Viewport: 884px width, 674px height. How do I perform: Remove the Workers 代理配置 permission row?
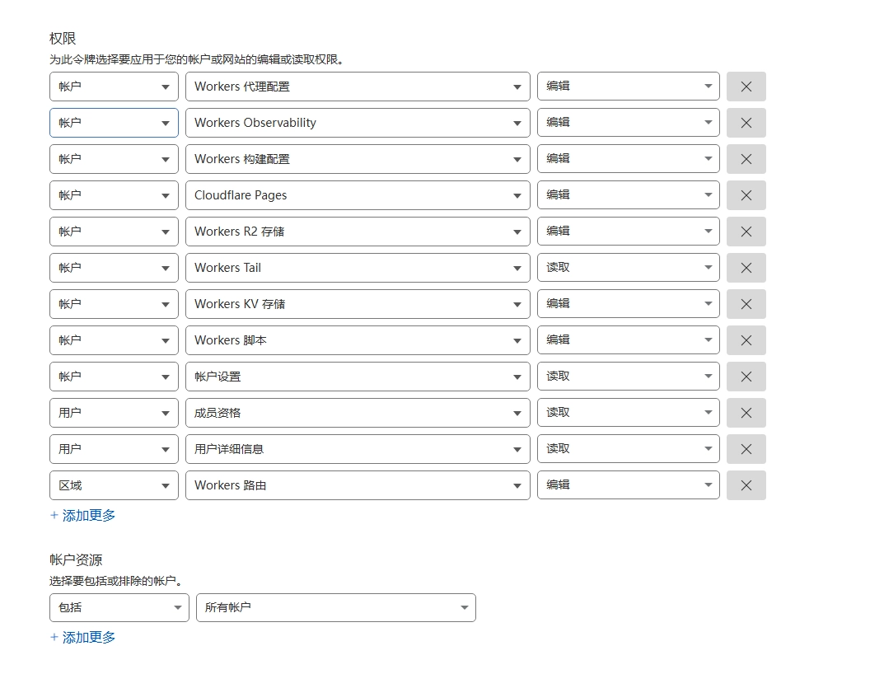point(746,87)
